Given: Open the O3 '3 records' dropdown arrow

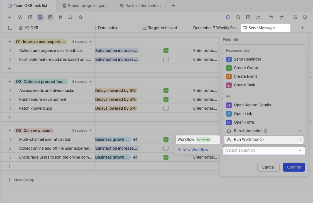Looking at the screenshot, I should pos(91,131).
